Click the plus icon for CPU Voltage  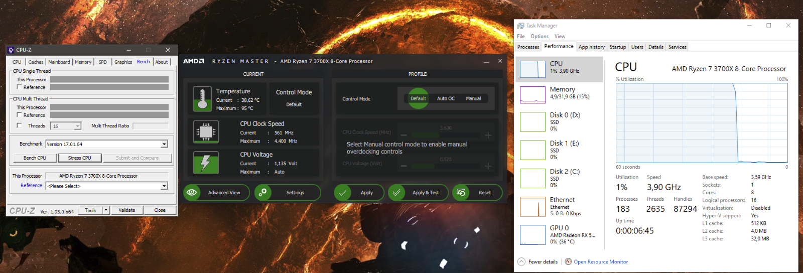[x=488, y=166]
